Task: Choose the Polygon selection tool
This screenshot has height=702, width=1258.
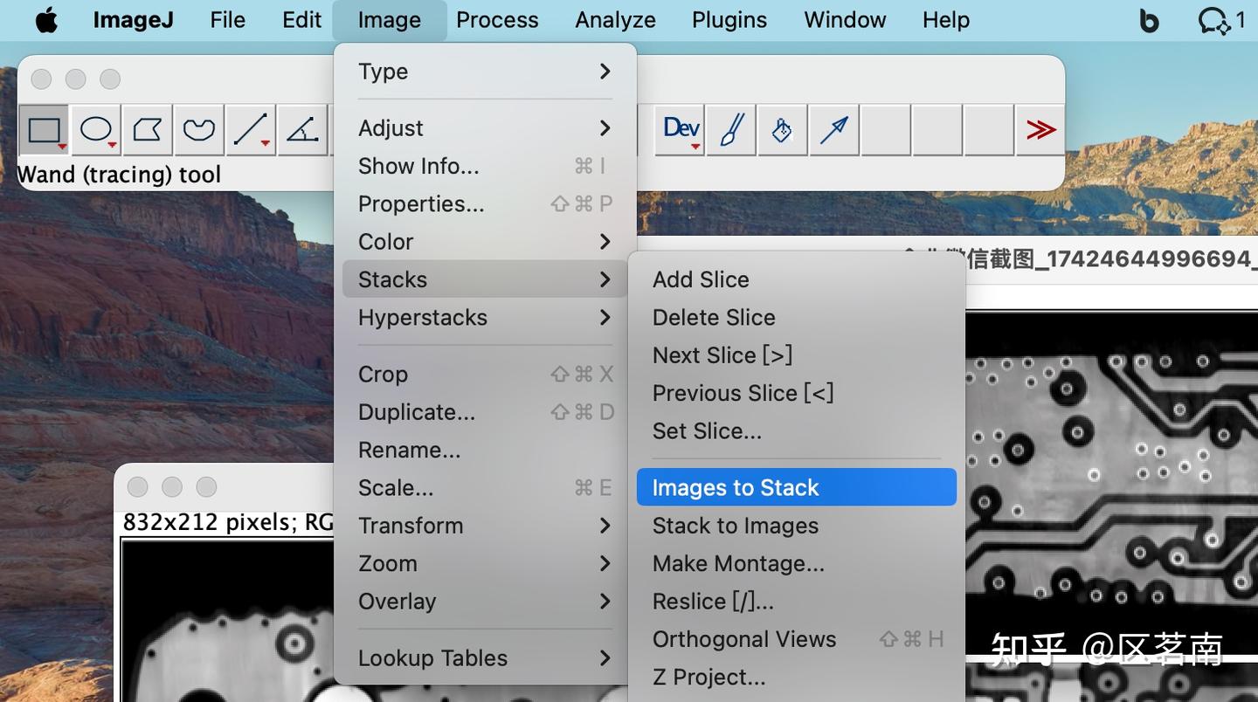Action: click(x=147, y=130)
